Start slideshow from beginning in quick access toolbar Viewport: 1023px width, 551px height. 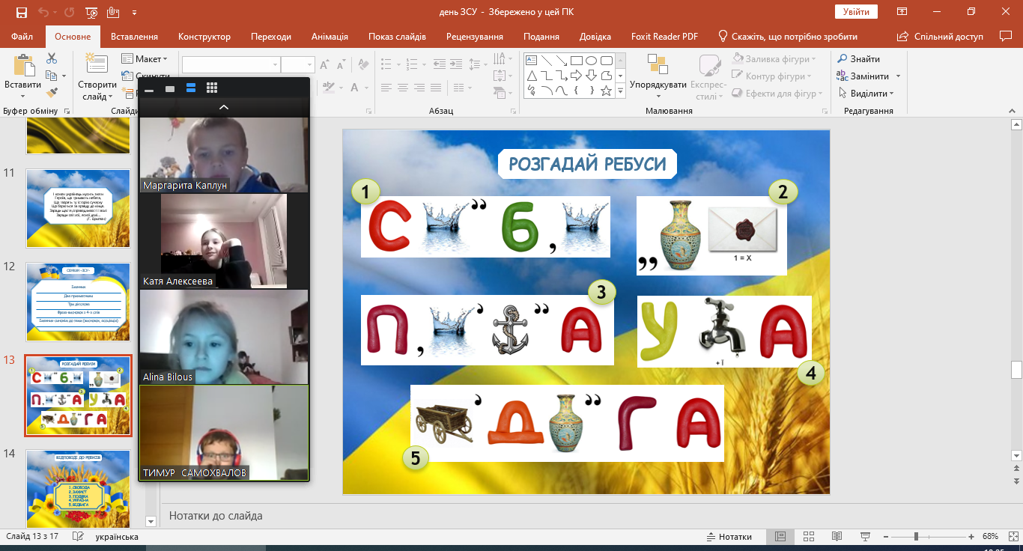91,13
